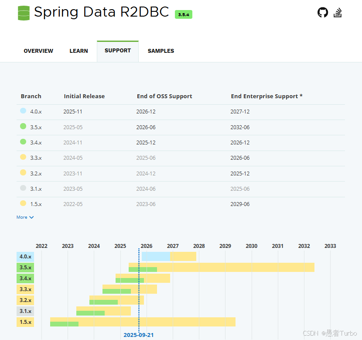Click the Branch column header
The image size is (362, 340).
click(31, 96)
